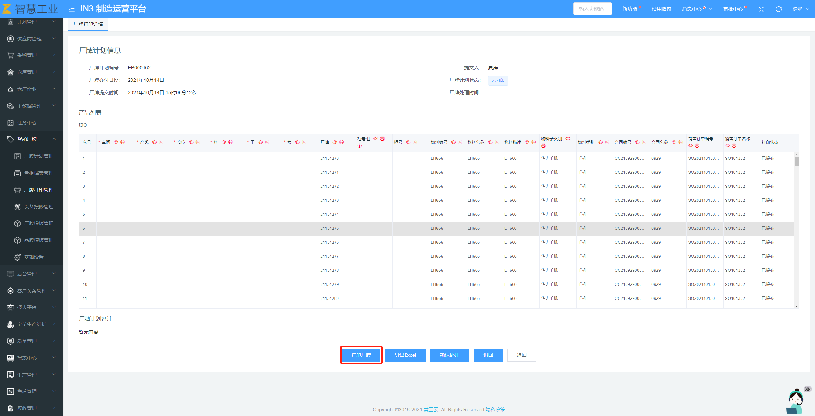Click the fullscreen icon in top bar
The image size is (815, 416).
coord(761,9)
